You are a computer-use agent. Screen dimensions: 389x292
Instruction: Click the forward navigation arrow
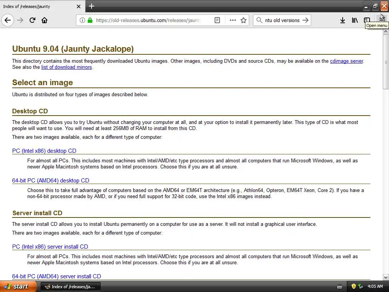click(x=21, y=20)
